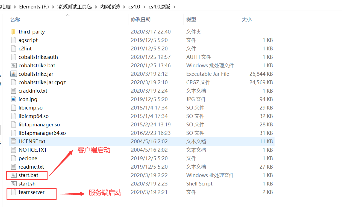Click the libicmp.so file icon

coord(14,108)
